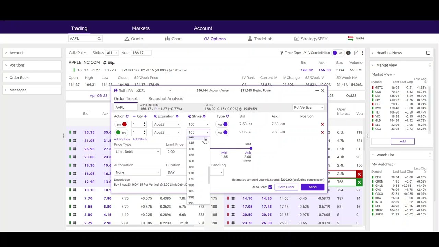This screenshot has width=439, height=247.
Task: Shift expiration earlier with double-left arrows
Action: (x=155, y=116)
